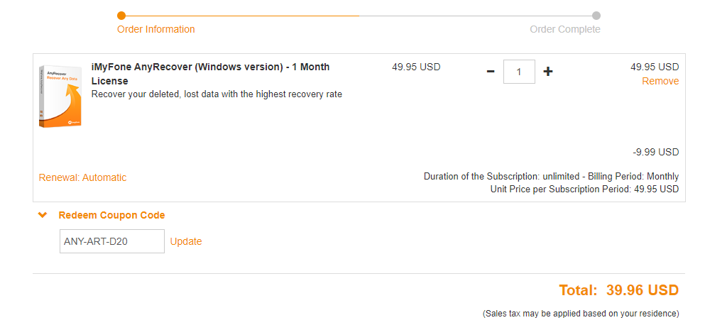Click the orange progress bar line
The height and width of the screenshot is (325, 705).
coord(242,16)
